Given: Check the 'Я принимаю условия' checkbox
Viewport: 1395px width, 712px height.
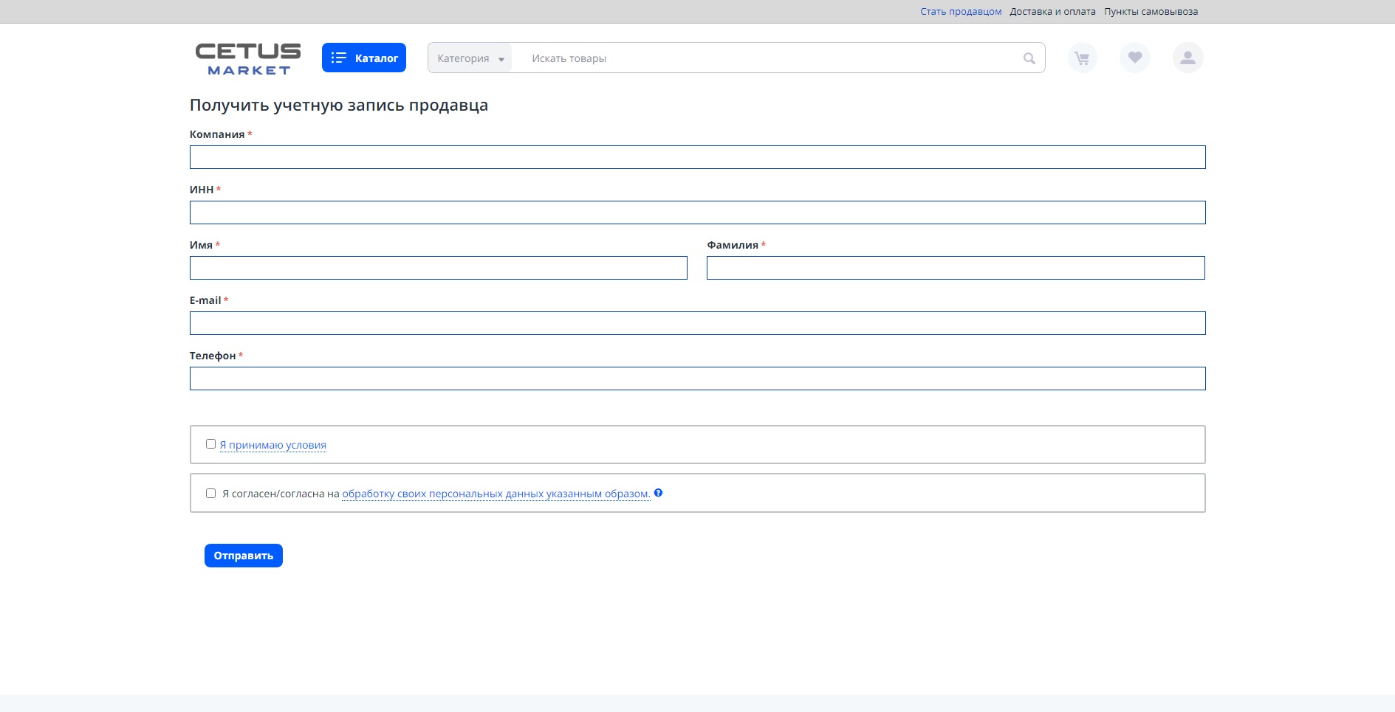Looking at the screenshot, I should tap(210, 444).
